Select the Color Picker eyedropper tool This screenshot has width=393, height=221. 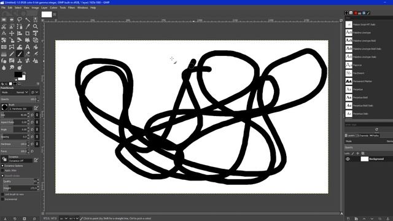[x=28, y=26]
